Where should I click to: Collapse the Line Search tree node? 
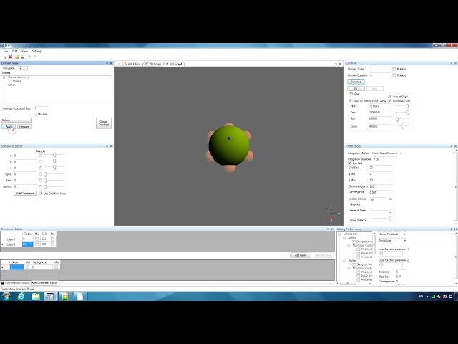pos(340,234)
